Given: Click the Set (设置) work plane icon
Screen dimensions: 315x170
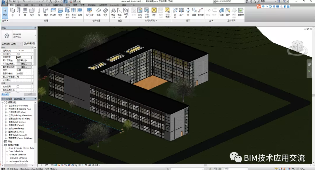Looking at the screenshot, I should 221,12.
